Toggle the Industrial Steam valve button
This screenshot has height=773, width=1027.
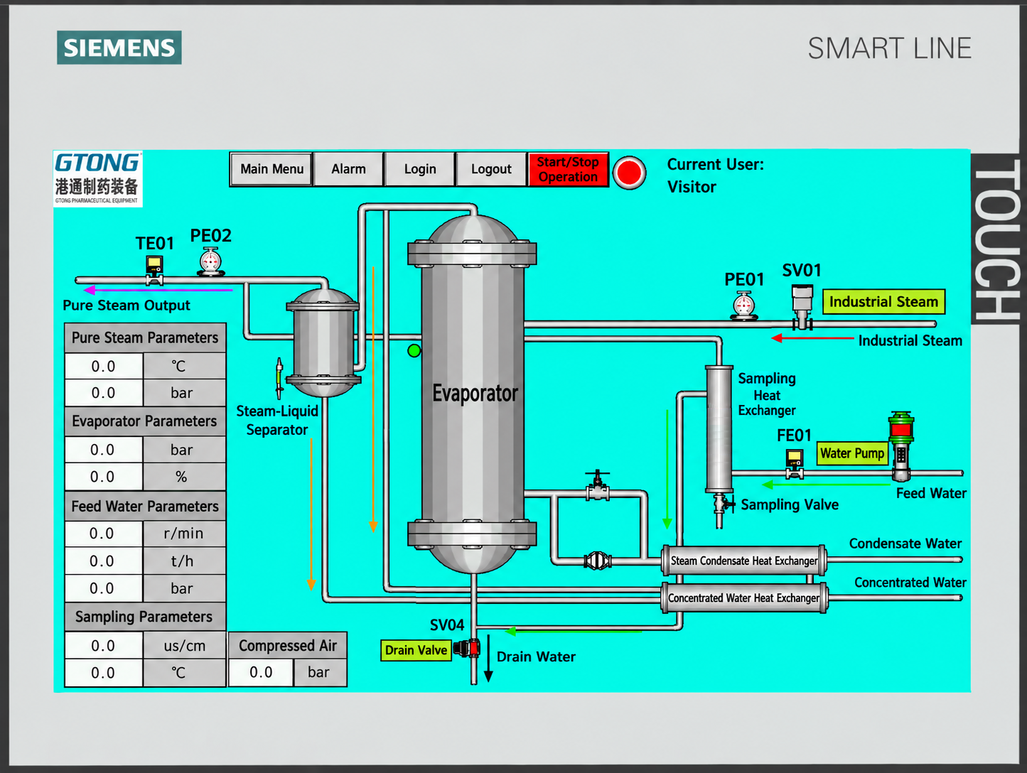pyautogui.click(x=883, y=301)
